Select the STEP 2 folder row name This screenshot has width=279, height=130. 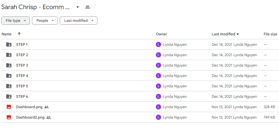click(x=22, y=55)
